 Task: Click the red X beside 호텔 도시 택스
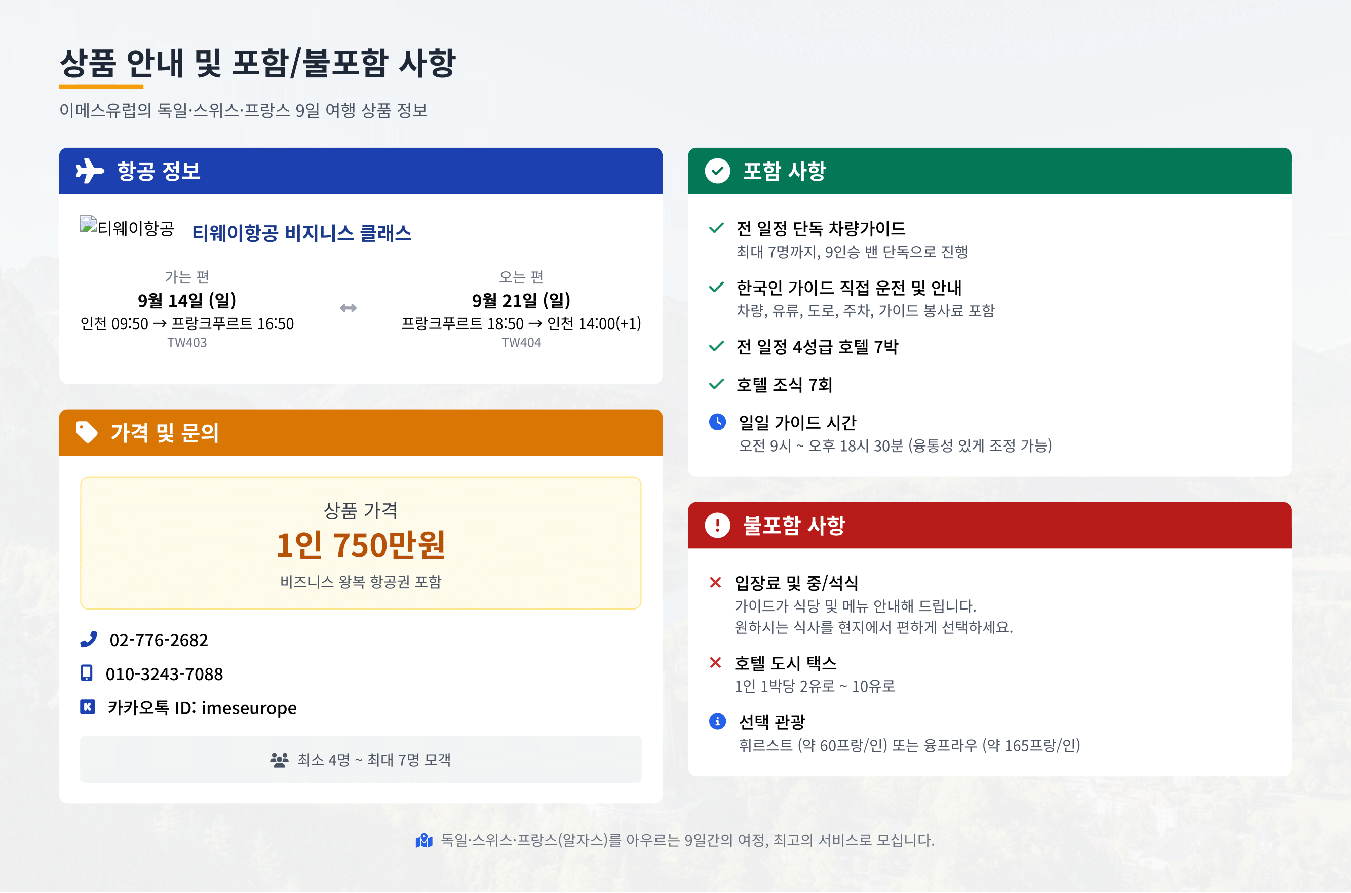click(715, 662)
